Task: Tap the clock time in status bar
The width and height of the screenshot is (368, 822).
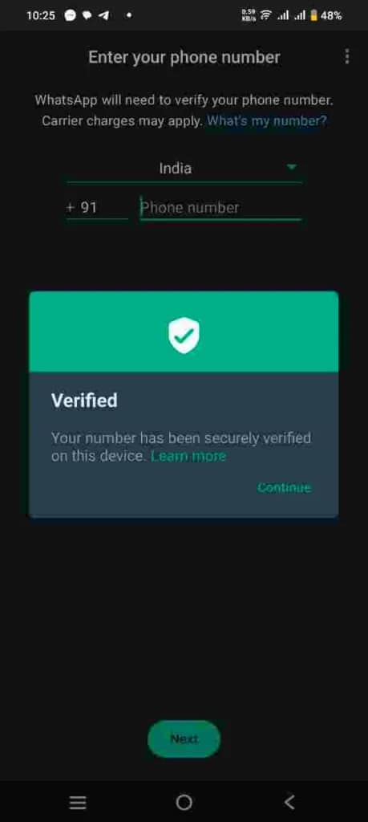Action: coord(40,16)
